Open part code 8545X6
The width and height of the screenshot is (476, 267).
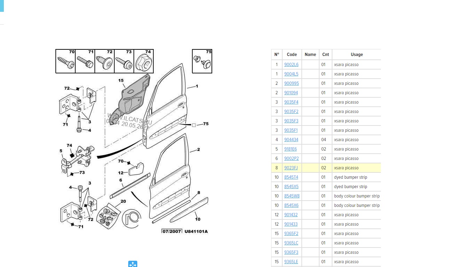291,205
